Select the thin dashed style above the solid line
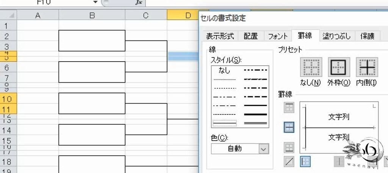The image size is (388, 173). pyautogui.click(x=224, y=114)
